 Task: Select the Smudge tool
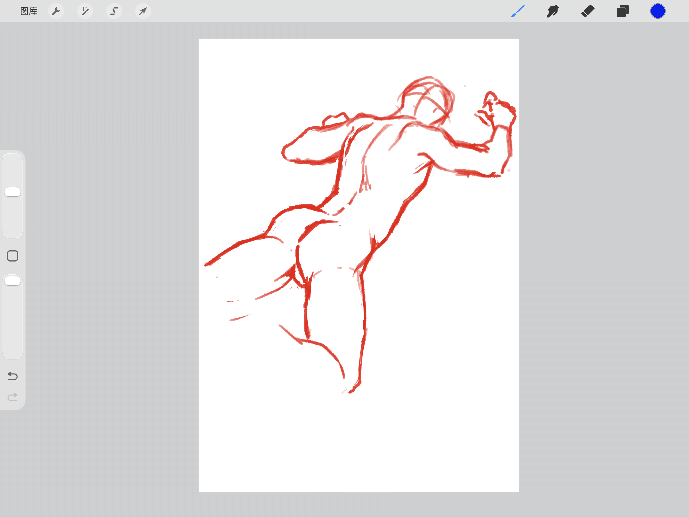(553, 11)
